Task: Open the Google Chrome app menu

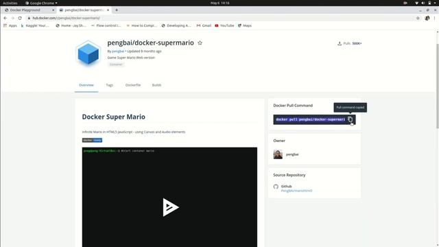Action: click(x=41, y=3)
